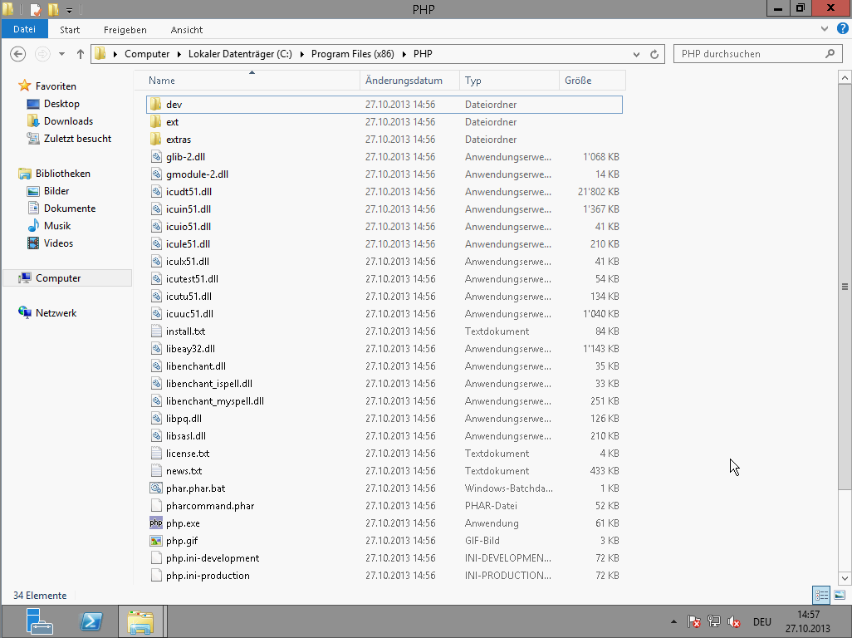Click the new folder icon in the title bar
This screenshot has width=852, height=638.
[x=53, y=10]
